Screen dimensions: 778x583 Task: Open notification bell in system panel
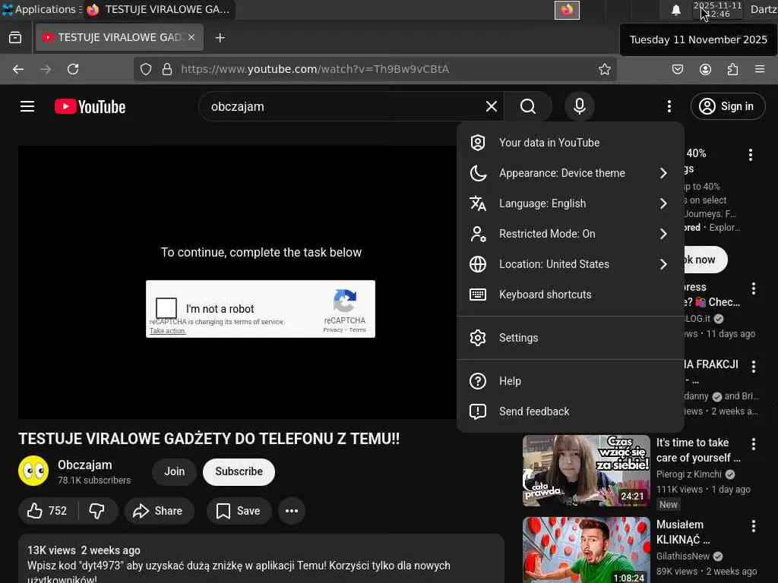[x=675, y=10]
